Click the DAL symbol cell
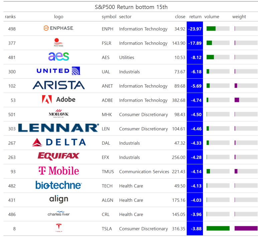This screenshot has height=237, width=258. (x=106, y=143)
